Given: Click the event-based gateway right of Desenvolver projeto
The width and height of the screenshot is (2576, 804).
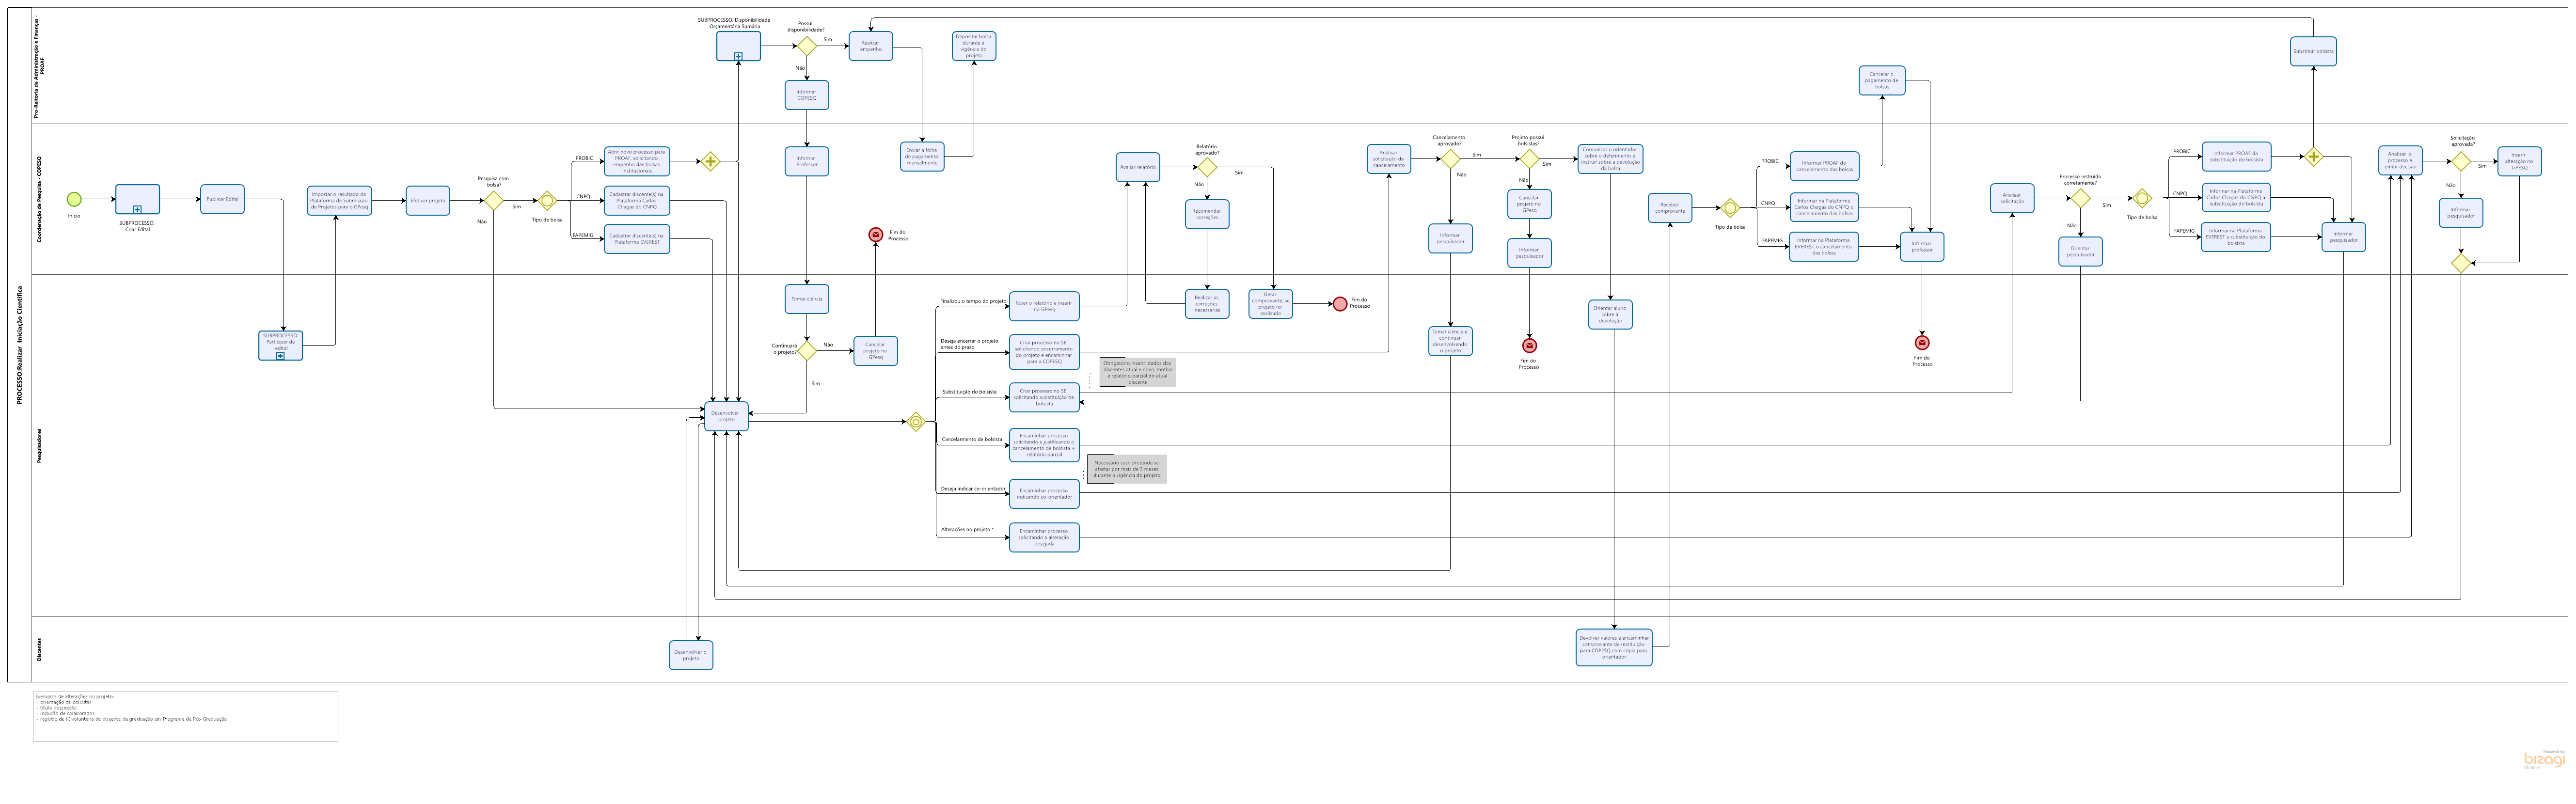Looking at the screenshot, I should click(x=915, y=422).
